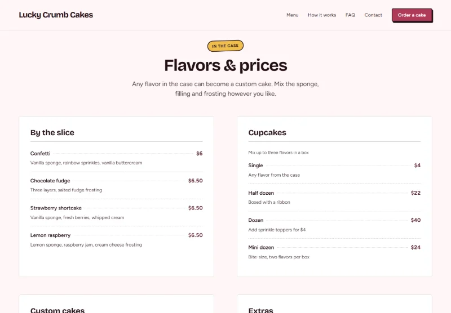This screenshot has height=313, width=451.
Task: Open the FAQ link
Action: pyautogui.click(x=350, y=15)
